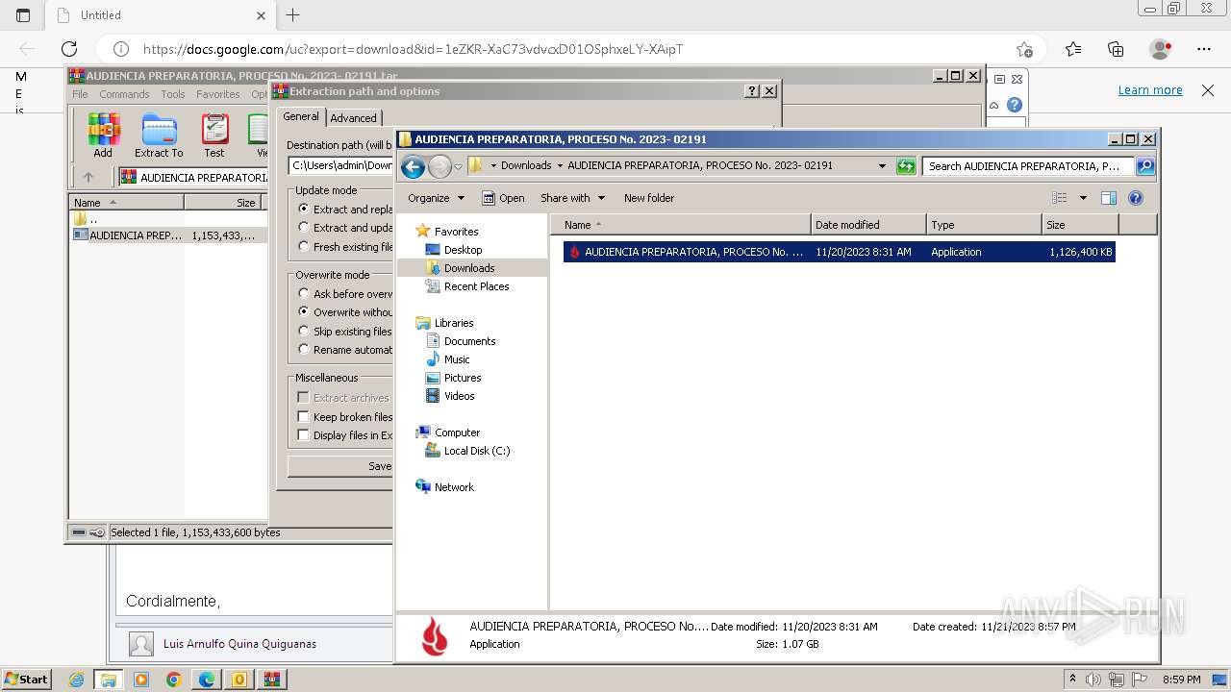Screen dimensions: 1231x692
Task: Switch to General tab in extraction dialog
Action: 301,116
